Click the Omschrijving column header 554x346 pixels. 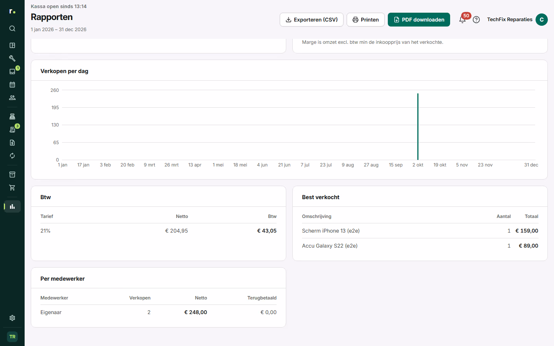coord(317,216)
